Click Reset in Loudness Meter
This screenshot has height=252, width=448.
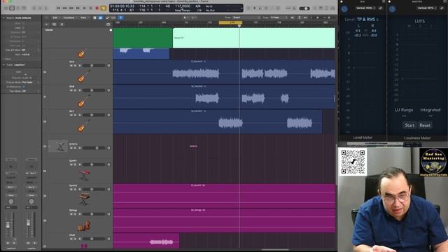pos(425,125)
